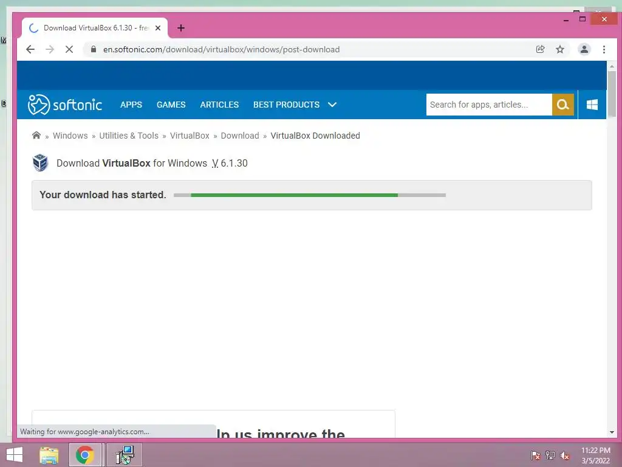Click the scrollbar down arrow

(612, 432)
